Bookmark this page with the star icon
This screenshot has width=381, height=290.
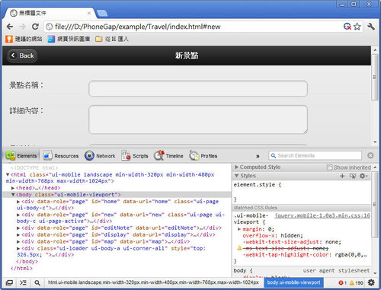pyautogui.click(x=357, y=27)
